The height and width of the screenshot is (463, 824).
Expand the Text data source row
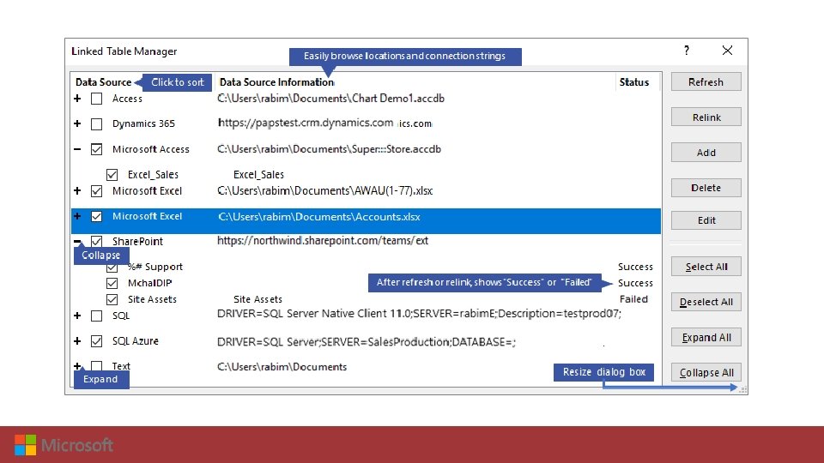pos(77,366)
